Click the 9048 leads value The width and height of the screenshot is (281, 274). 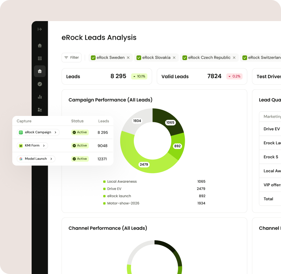click(x=103, y=146)
